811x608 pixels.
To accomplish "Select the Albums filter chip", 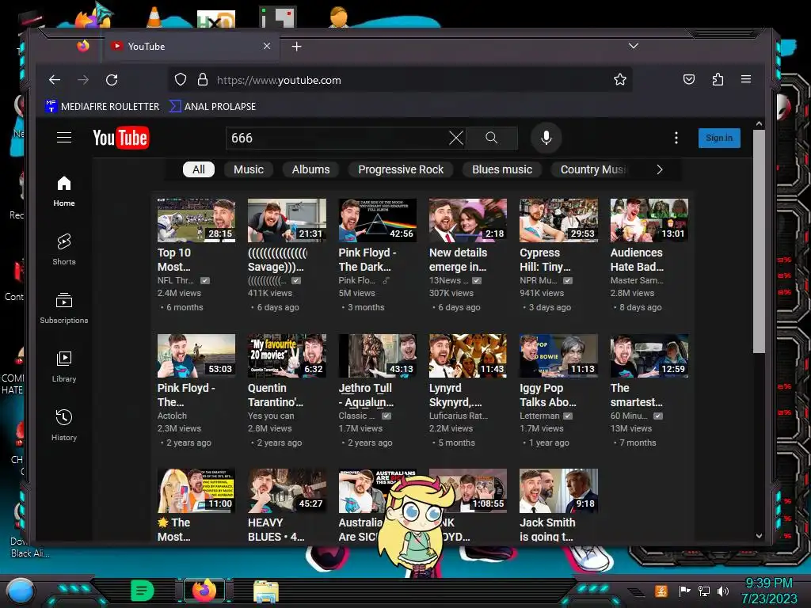I will pyautogui.click(x=310, y=169).
